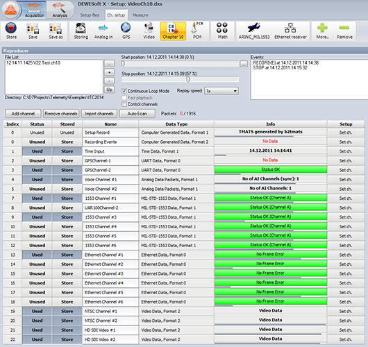Click the Status OK bar for GPSChannel-2

(271, 169)
